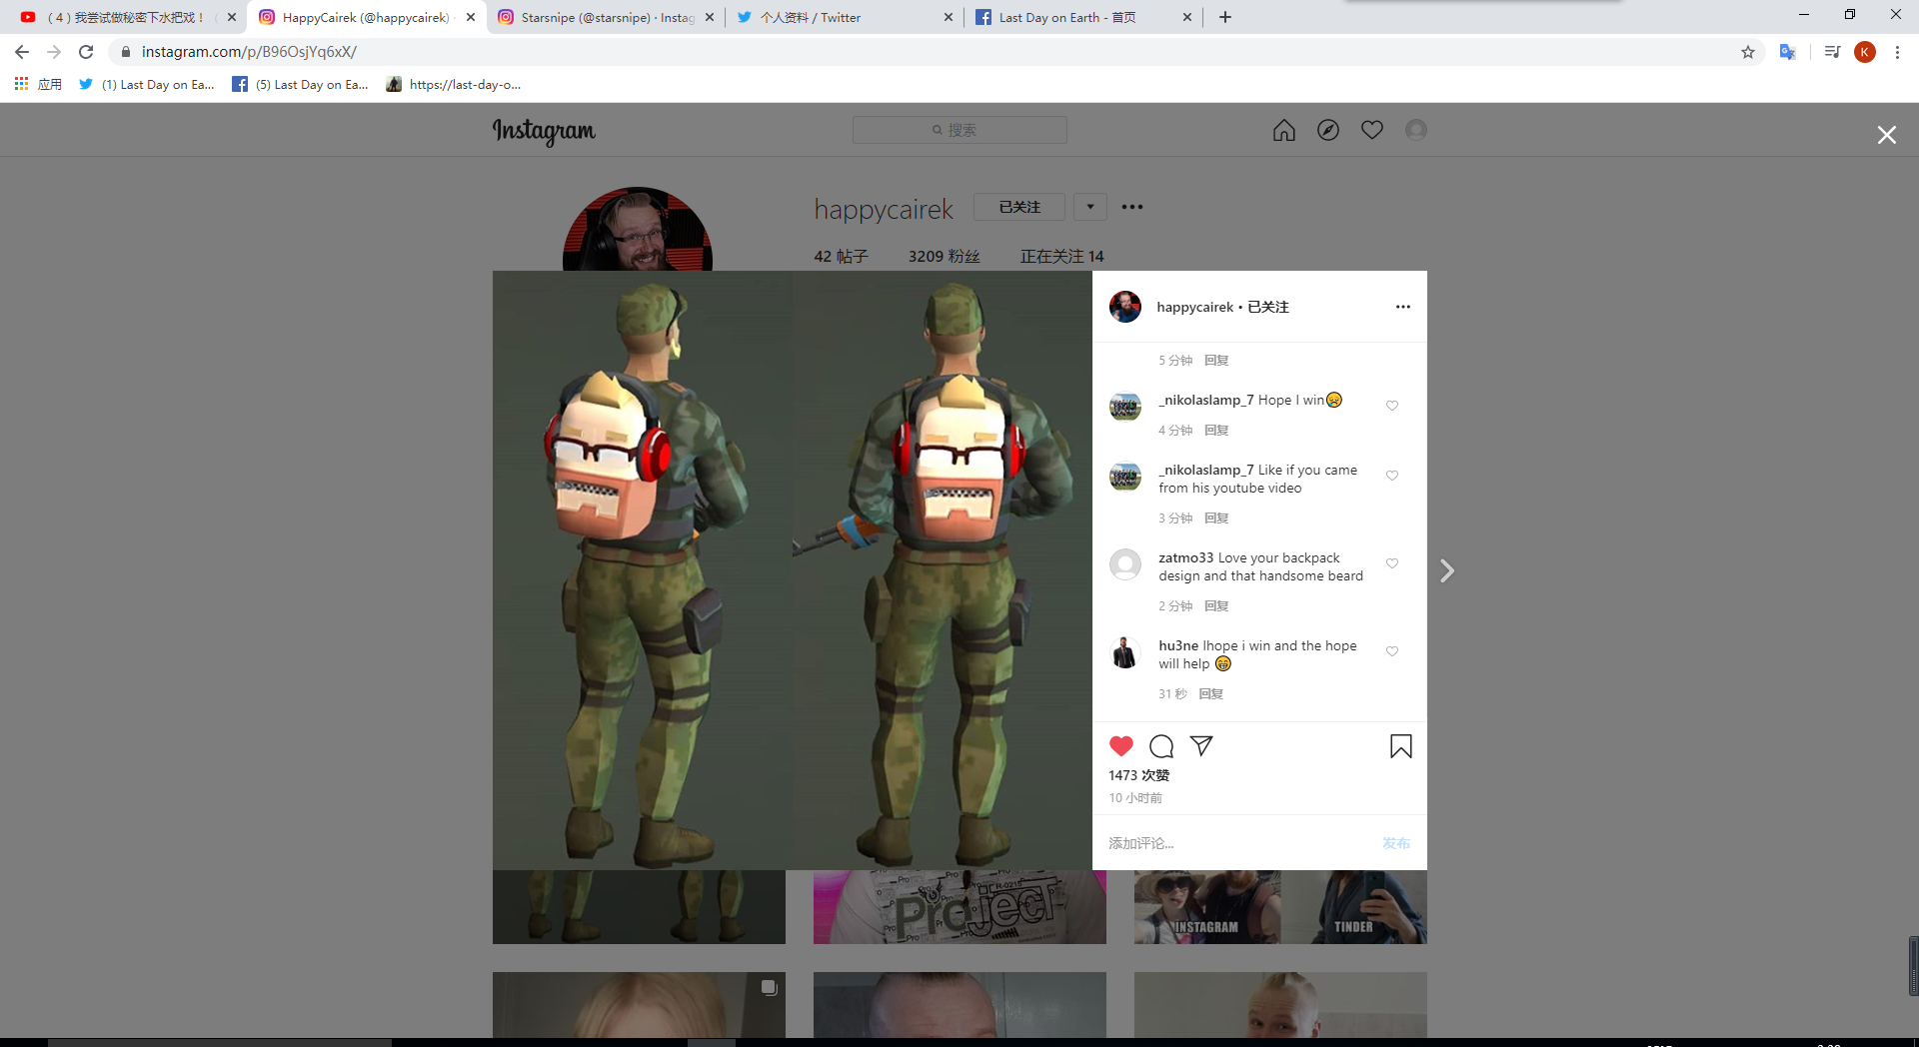Reload the page
1919x1047 pixels.
click(x=86, y=52)
